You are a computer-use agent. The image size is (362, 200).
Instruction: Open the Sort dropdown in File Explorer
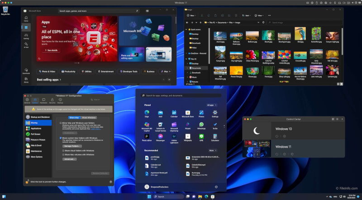click(247, 15)
